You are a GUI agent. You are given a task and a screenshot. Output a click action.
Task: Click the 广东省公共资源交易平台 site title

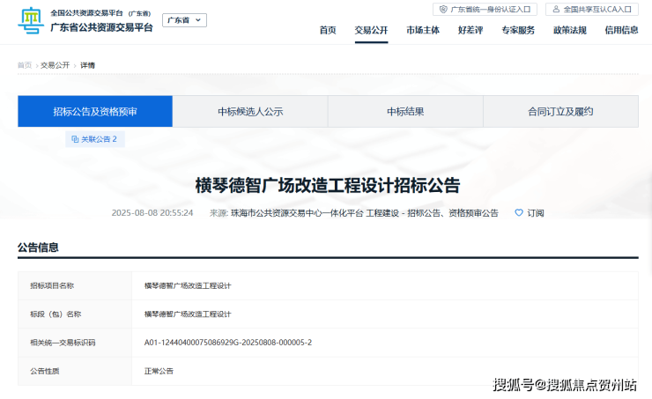(101, 27)
